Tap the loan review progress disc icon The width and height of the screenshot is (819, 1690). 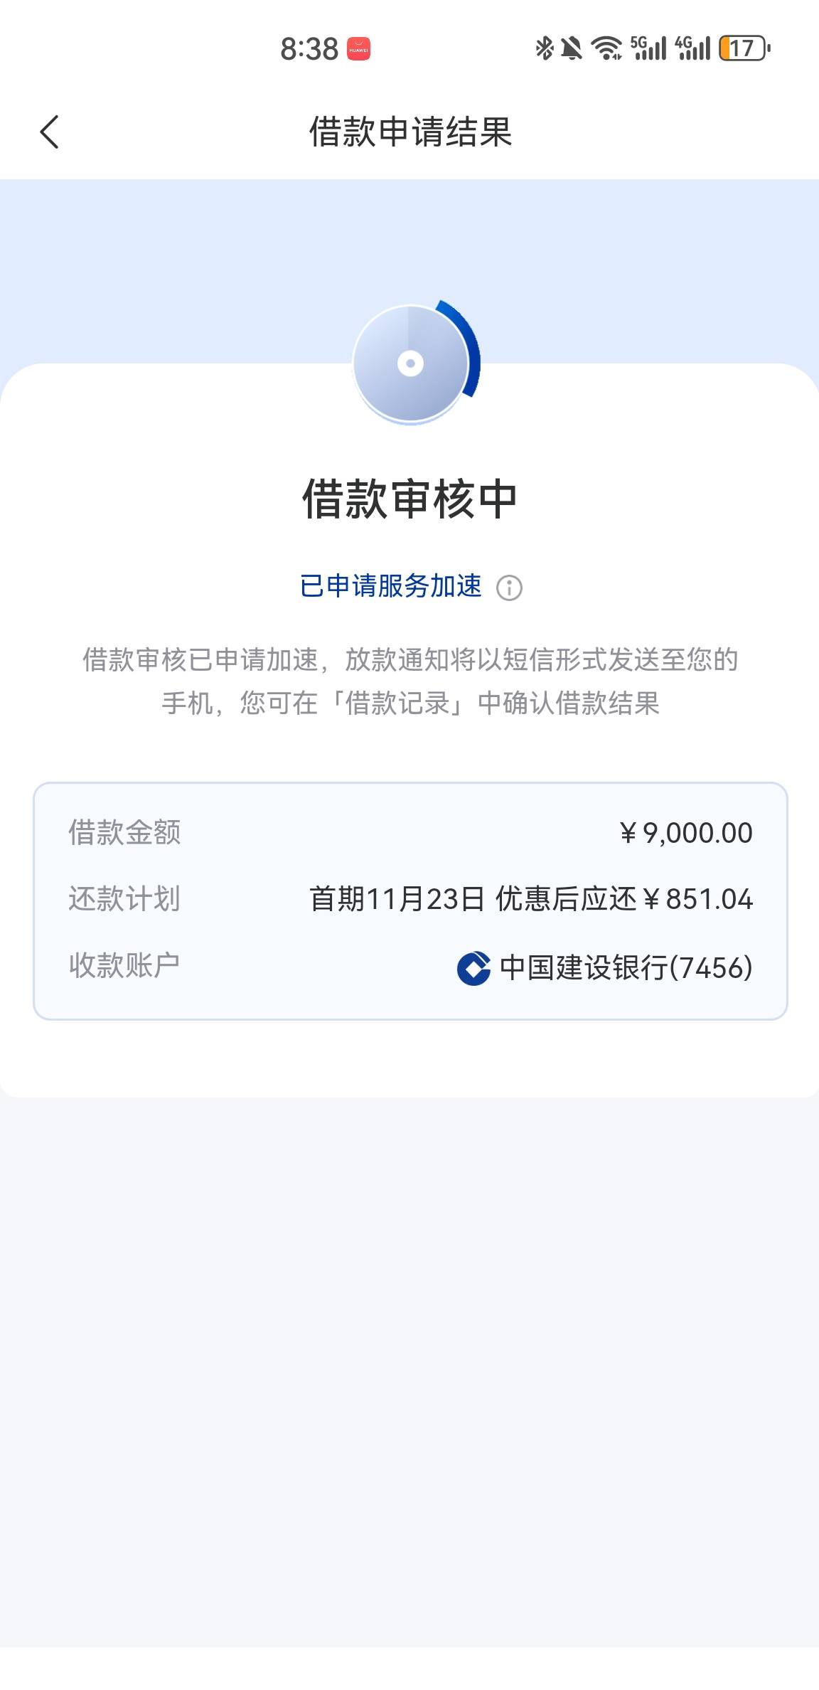pos(412,363)
